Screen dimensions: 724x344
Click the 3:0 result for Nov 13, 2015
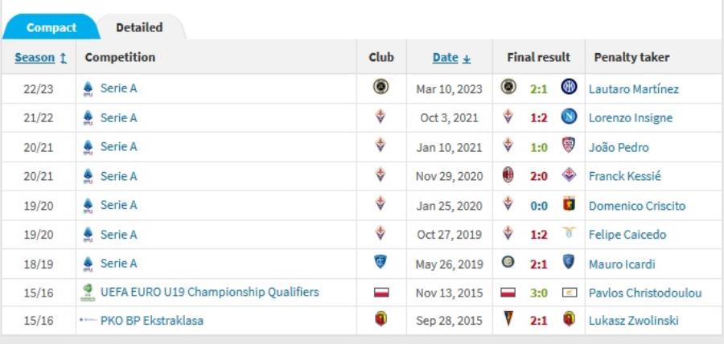[538, 293]
